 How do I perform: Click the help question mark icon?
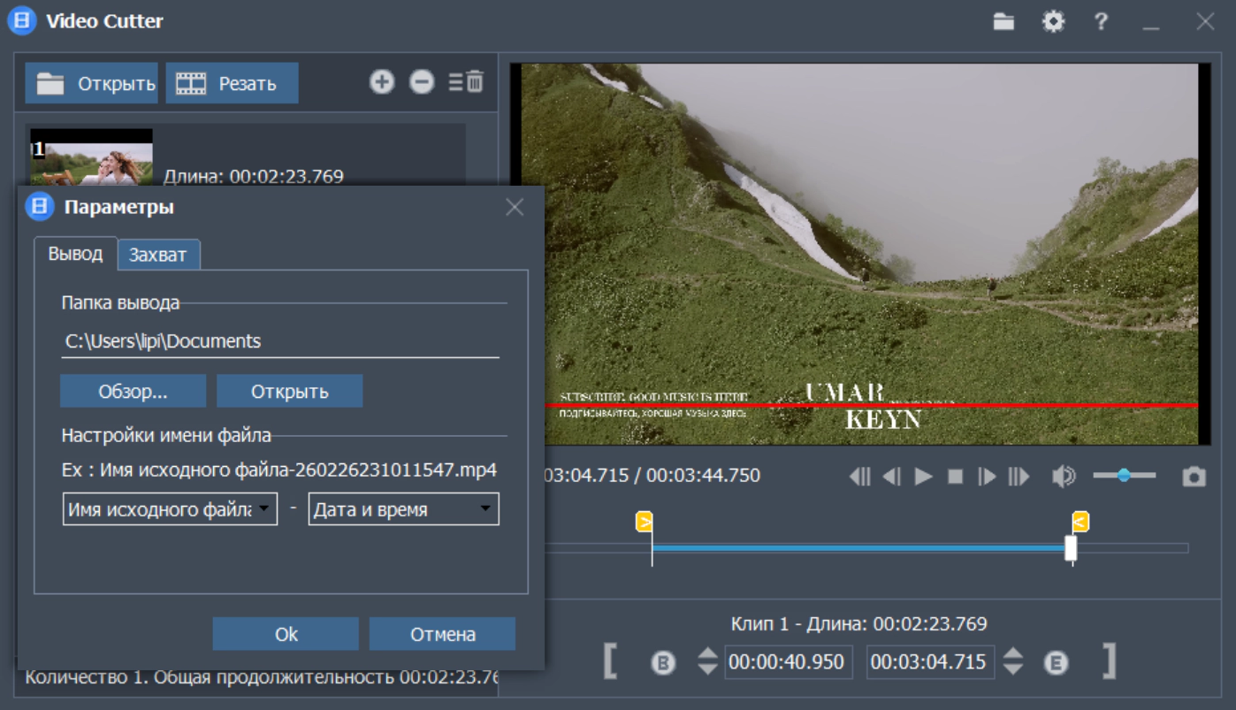pyautogui.click(x=1101, y=22)
